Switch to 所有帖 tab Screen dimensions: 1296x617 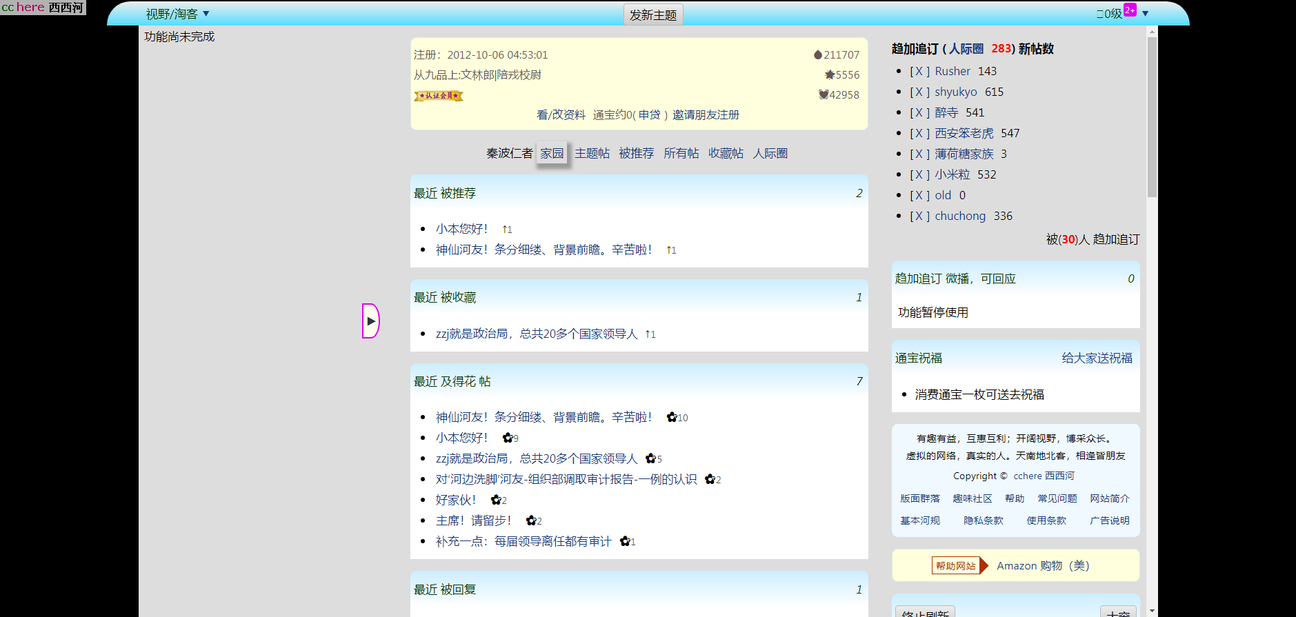point(681,153)
